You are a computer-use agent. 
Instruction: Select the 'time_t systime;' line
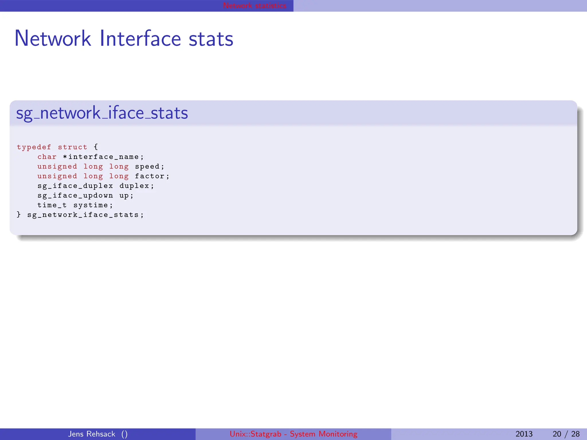click(x=75, y=205)
